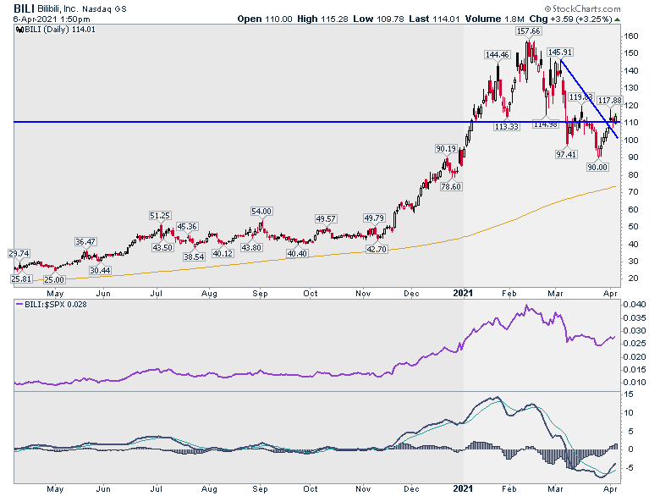Click the 90.19 price label
The width and height of the screenshot is (660, 496).
(446, 149)
